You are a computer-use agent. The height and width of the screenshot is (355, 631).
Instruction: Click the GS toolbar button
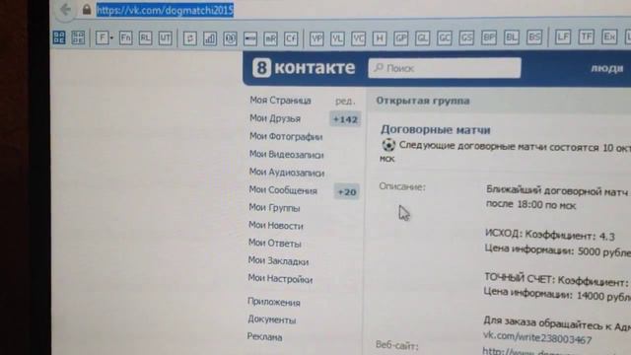tap(466, 38)
